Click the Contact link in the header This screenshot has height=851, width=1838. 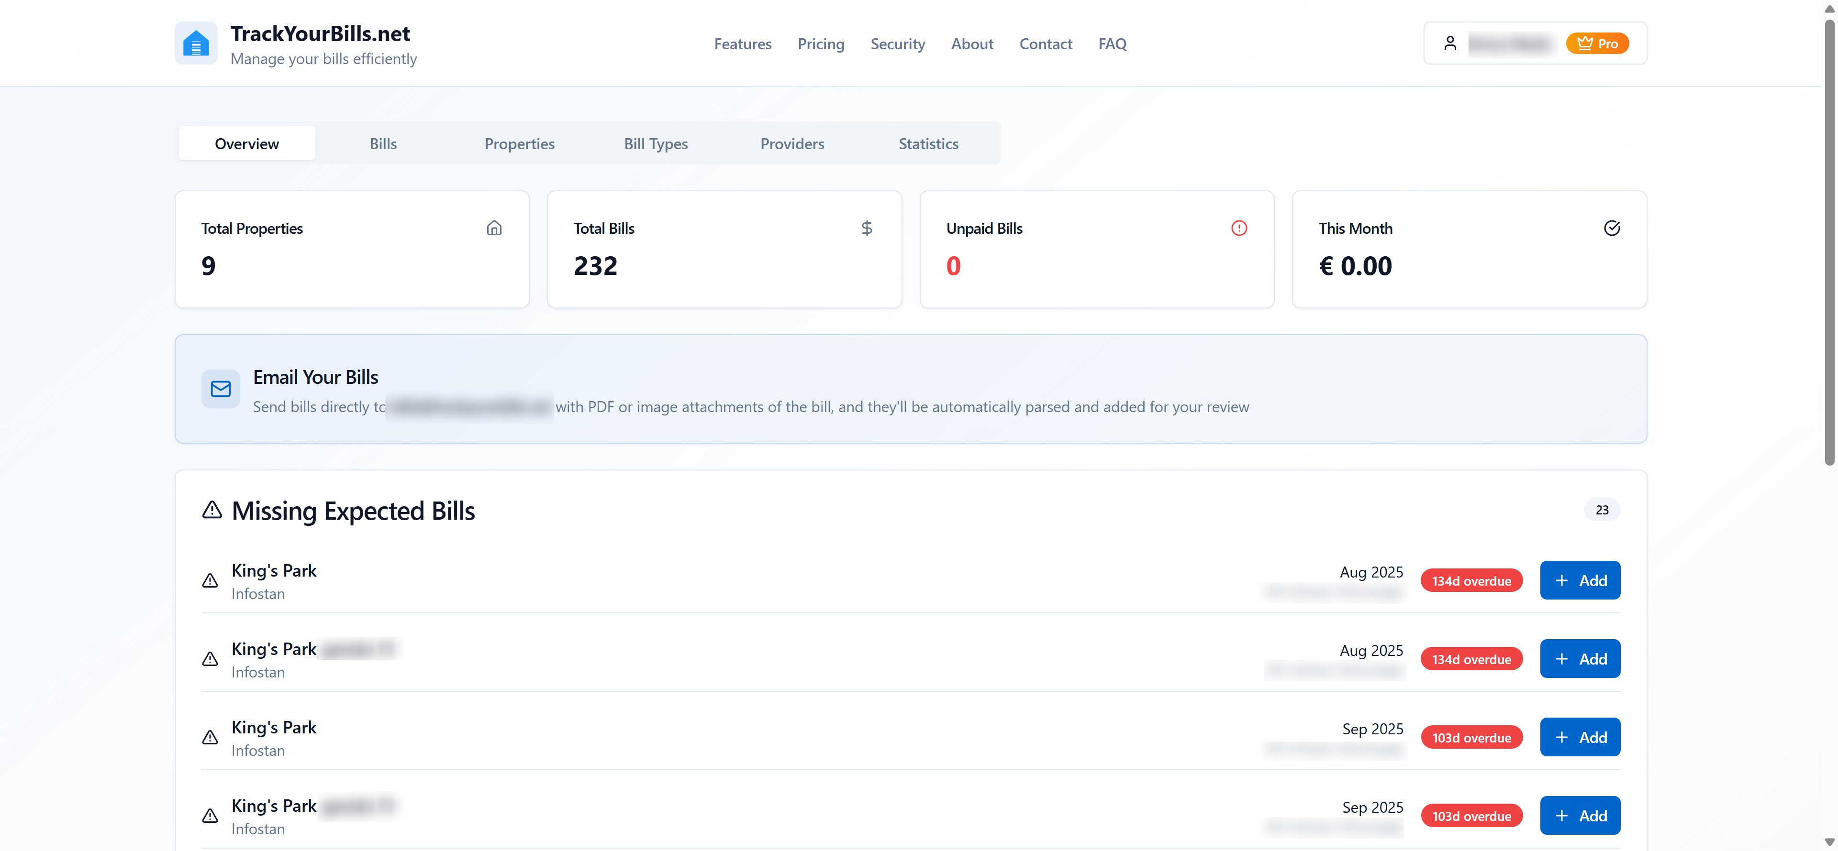pos(1045,44)
